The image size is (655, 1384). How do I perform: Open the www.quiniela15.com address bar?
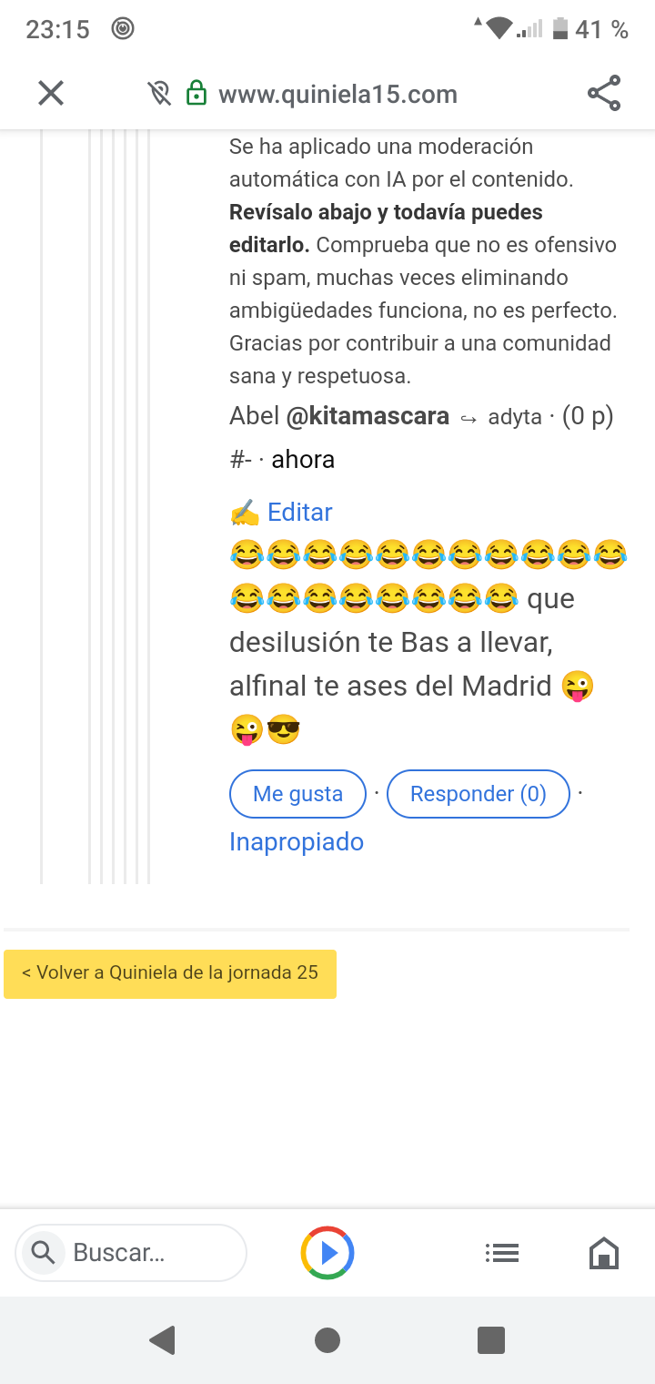point(338,94)
